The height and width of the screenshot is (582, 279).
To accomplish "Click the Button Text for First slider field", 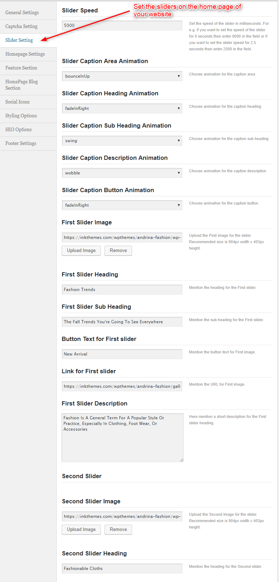I will (x=122, y=354).
